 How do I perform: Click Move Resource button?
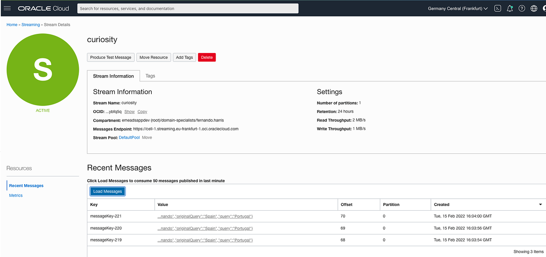pyautogui.click(x=154, y=57)
